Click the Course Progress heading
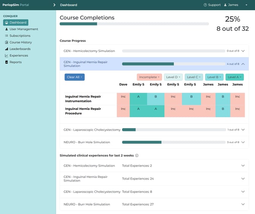Screen dimensions: 255x214 pyautogui.click(x=73, y=41)
